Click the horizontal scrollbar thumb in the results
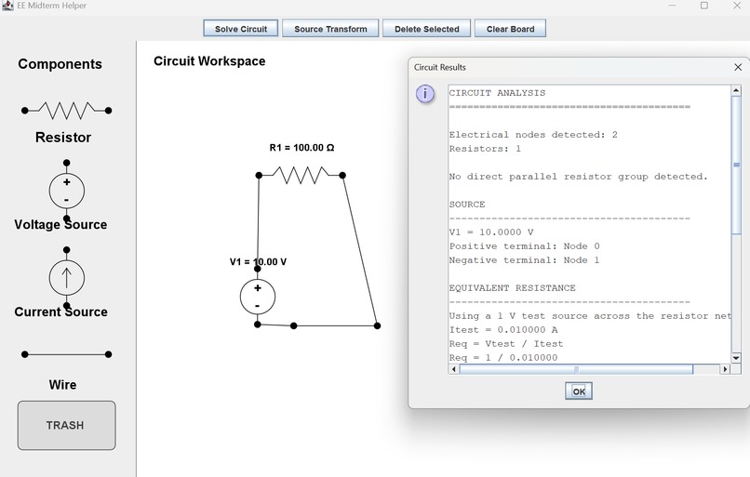750x477 pixels. [576, 369]
